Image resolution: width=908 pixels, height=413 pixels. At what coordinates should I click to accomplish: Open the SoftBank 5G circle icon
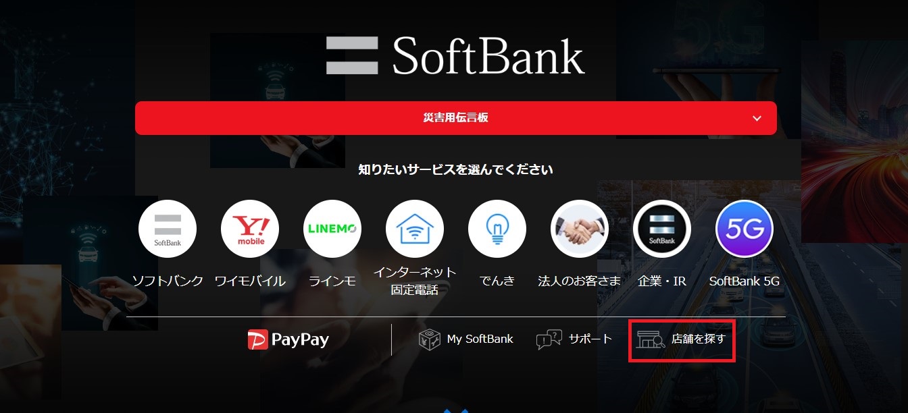click(745, 229)
